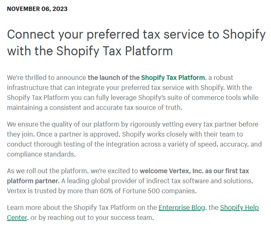Click the "We're thrilled to announce" text
Image resolution: width=271 pixels, height=230 pixels.
[x=46, y=78]
